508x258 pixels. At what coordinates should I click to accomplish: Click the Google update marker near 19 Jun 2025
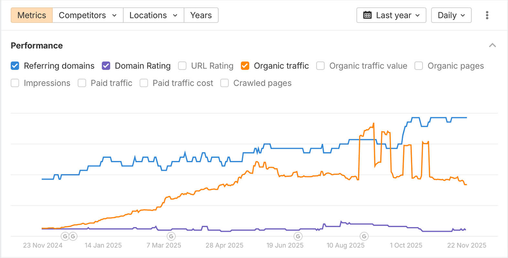tap(298, 236)
